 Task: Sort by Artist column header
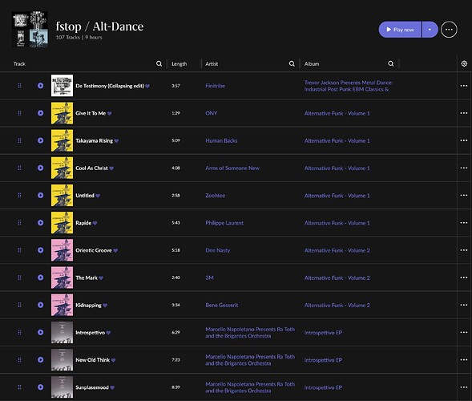pyautogui.click(x=212, y=64)
